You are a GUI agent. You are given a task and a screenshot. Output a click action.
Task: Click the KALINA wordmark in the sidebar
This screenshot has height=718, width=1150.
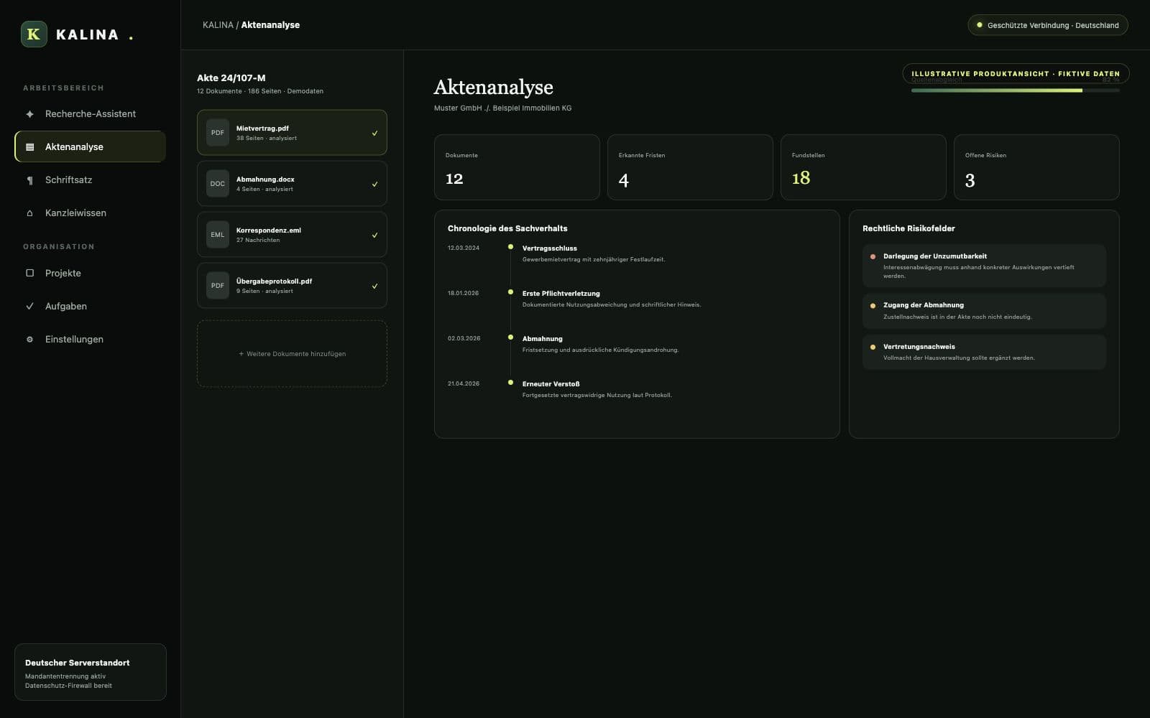(87, 34)
